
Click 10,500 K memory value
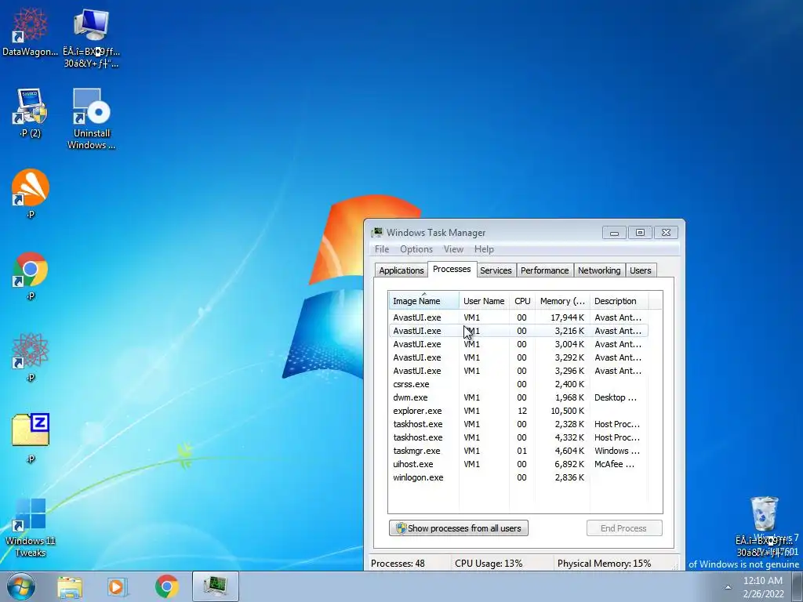click(x=567, y=411)
